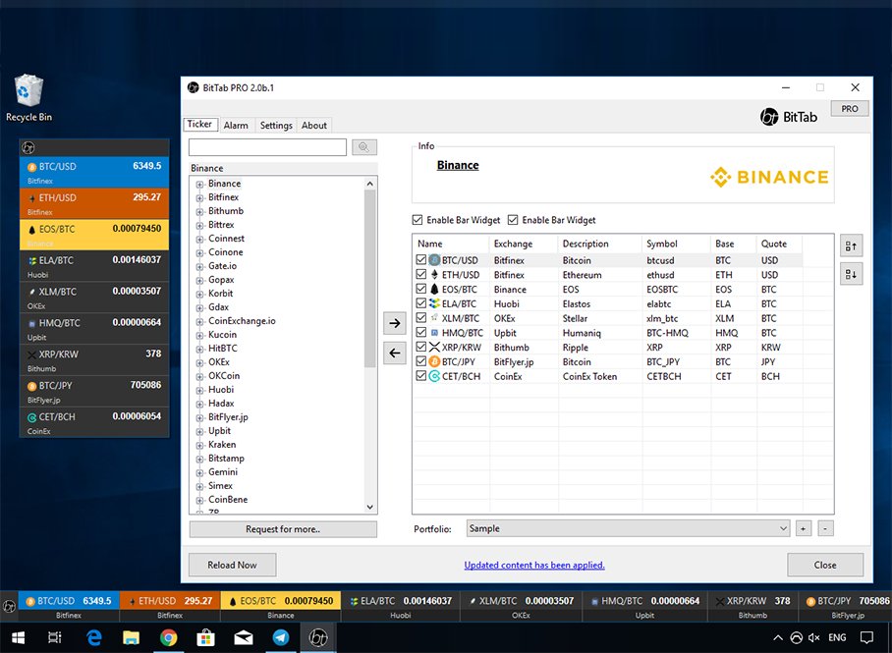The height and width of the screenshot is (653, 892).
Task: Expand the Kucoin tree node
Action: [x=199, y=336]
